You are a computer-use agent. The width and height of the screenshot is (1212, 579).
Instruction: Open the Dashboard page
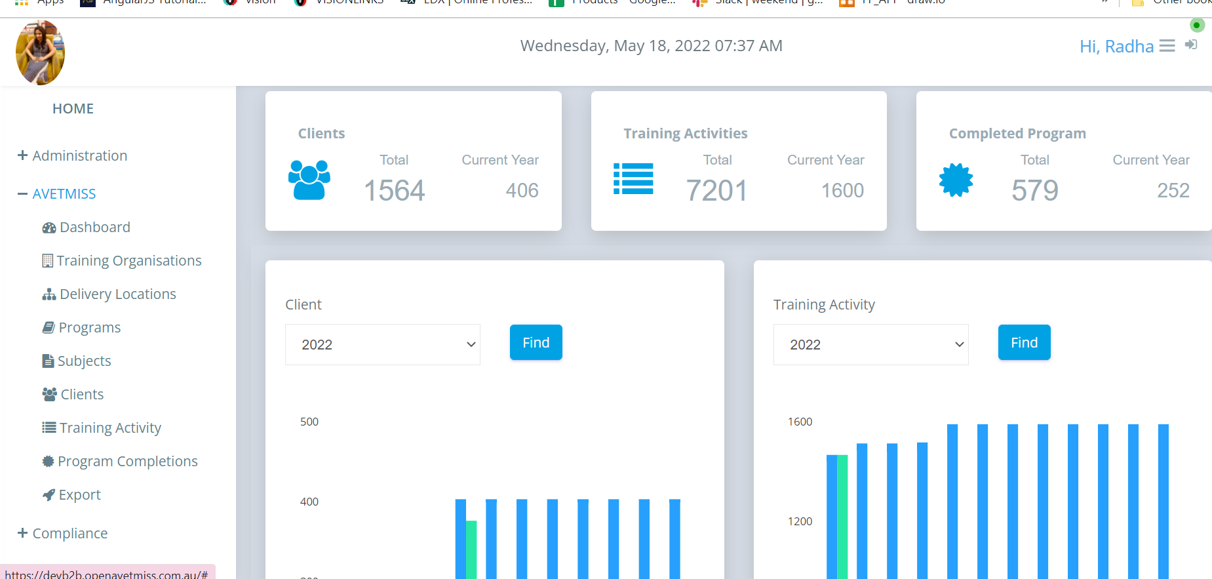95,228
